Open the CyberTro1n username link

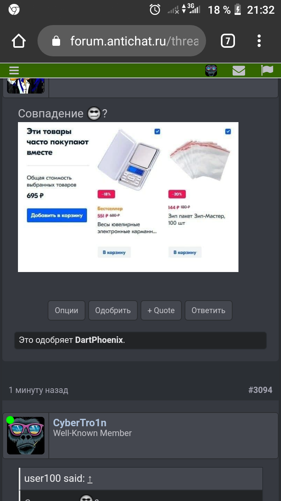tap(80, 423)
